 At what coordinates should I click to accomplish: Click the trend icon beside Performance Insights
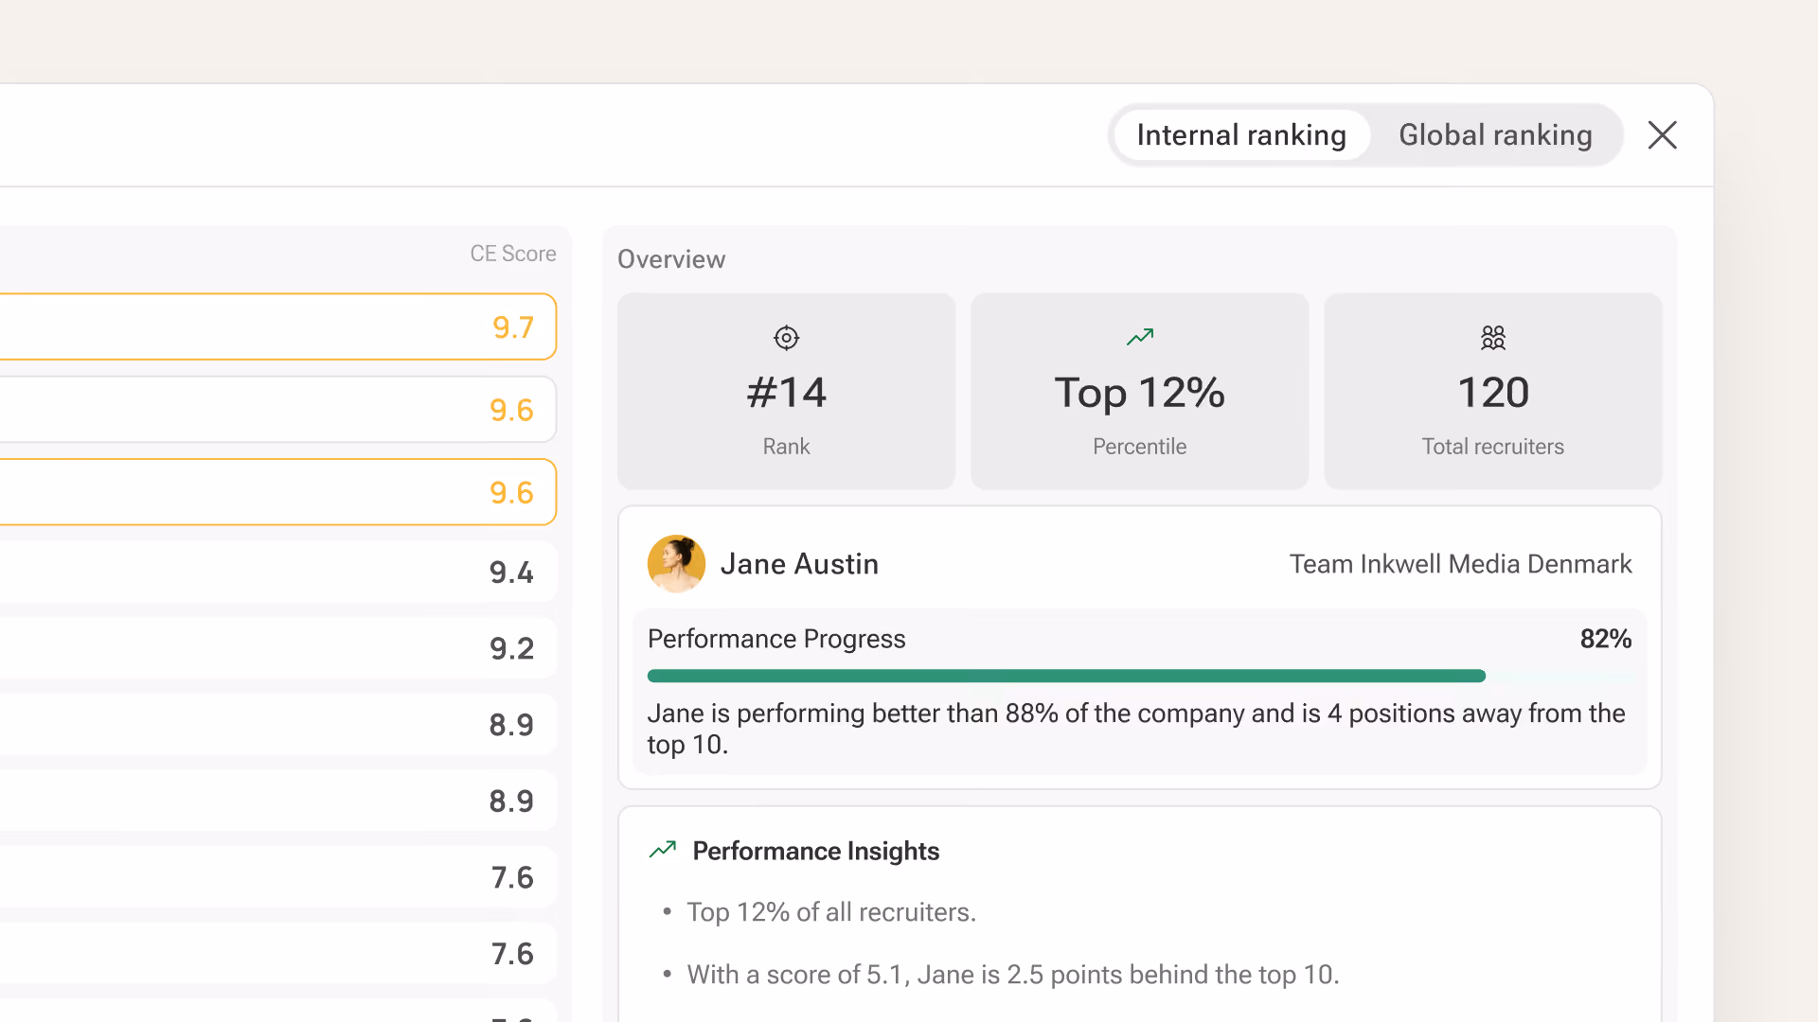663,850
